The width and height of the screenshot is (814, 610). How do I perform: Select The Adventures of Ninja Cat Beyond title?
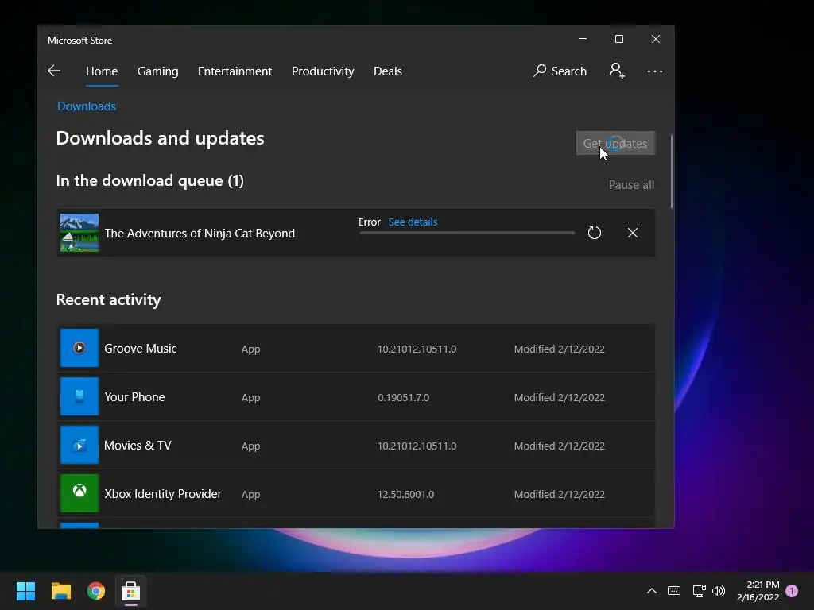tap(200, 234)
